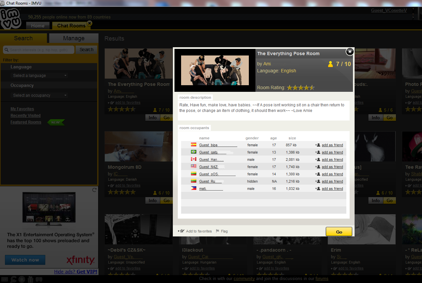Screen dimensions: 422x283
Task: Open Featured Rooms
Action: [x=26, y=122]
